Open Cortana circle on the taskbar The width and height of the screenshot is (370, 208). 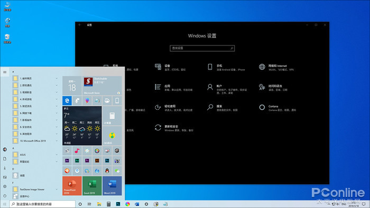[x=80, y=204]
